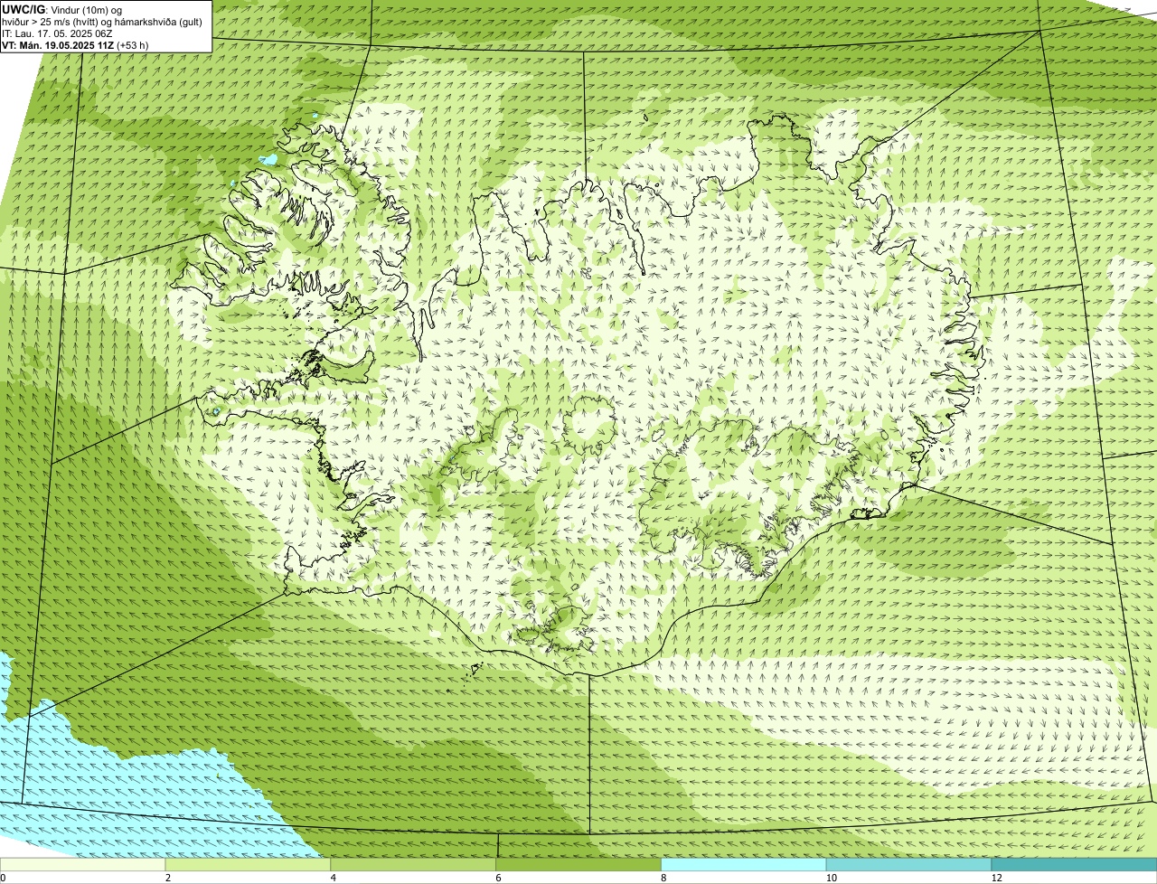1157x884 pixels.
Task: Choose the 6–8 m/s dark green legend segment
Action: point(579,864)
